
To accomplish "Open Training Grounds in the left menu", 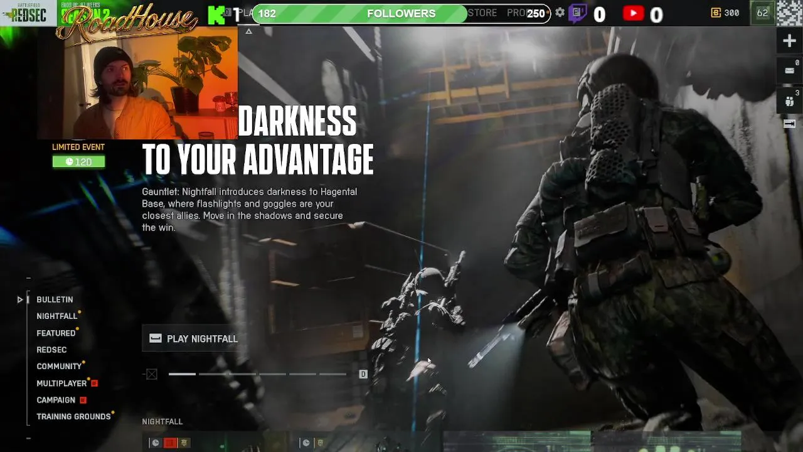I will tap(73, 417).
